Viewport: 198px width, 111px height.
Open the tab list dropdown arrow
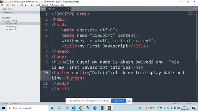196,9
